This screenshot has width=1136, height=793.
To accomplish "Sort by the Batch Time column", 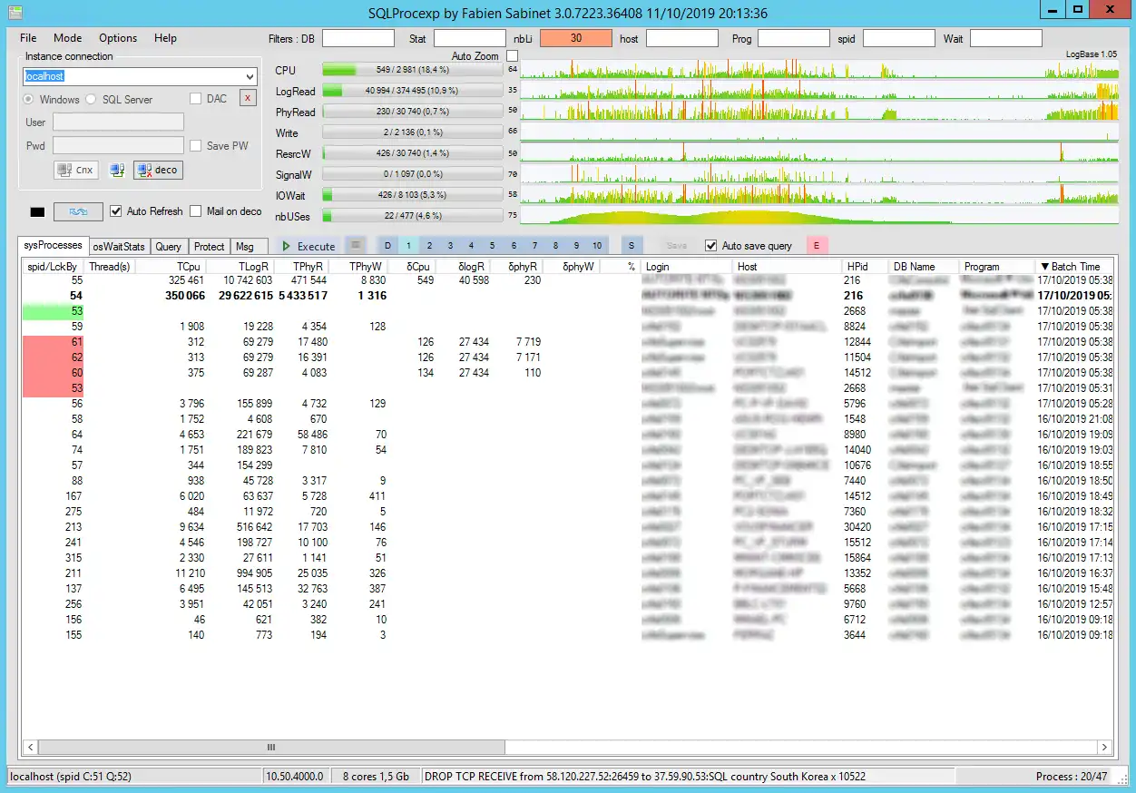I will (1074, 267).
